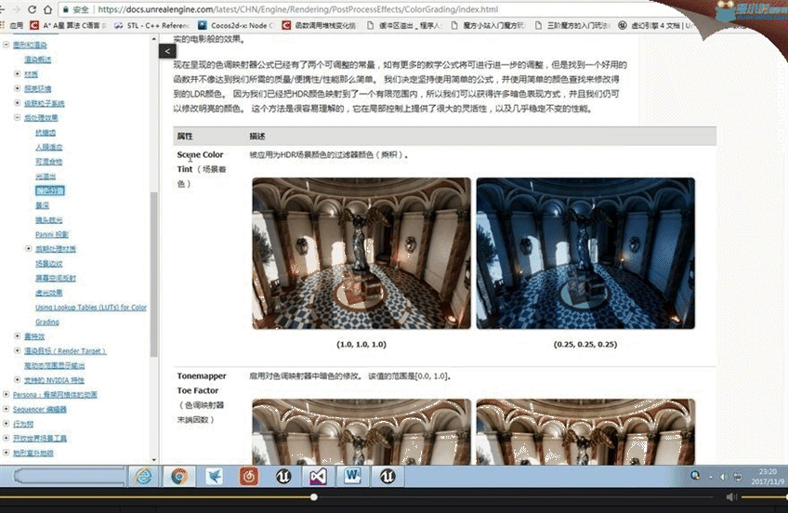The width and height of the screenshot is (788, 513).
Task: Open the 光溢出 sidebar link
Action: [x=46, y=177]
